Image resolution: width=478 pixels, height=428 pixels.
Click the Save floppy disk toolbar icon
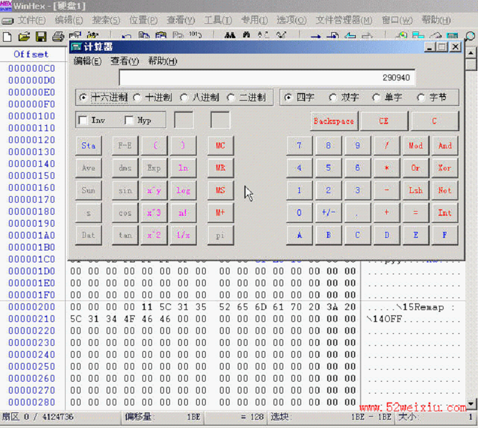coord(41,36)
